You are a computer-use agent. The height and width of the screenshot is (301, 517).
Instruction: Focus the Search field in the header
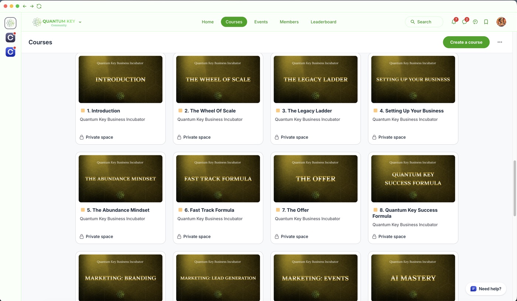tap(424, 22)
